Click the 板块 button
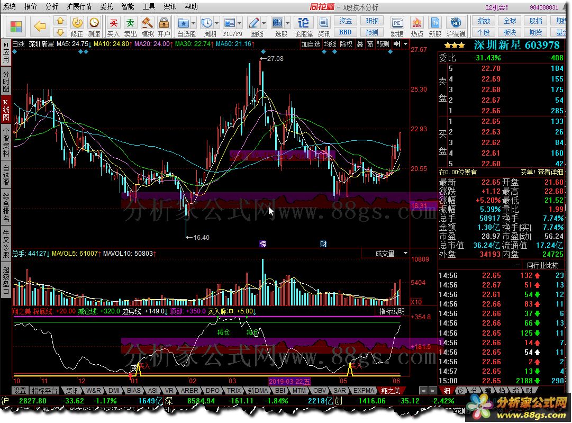572x423 pixels. [x=510, y=32]
